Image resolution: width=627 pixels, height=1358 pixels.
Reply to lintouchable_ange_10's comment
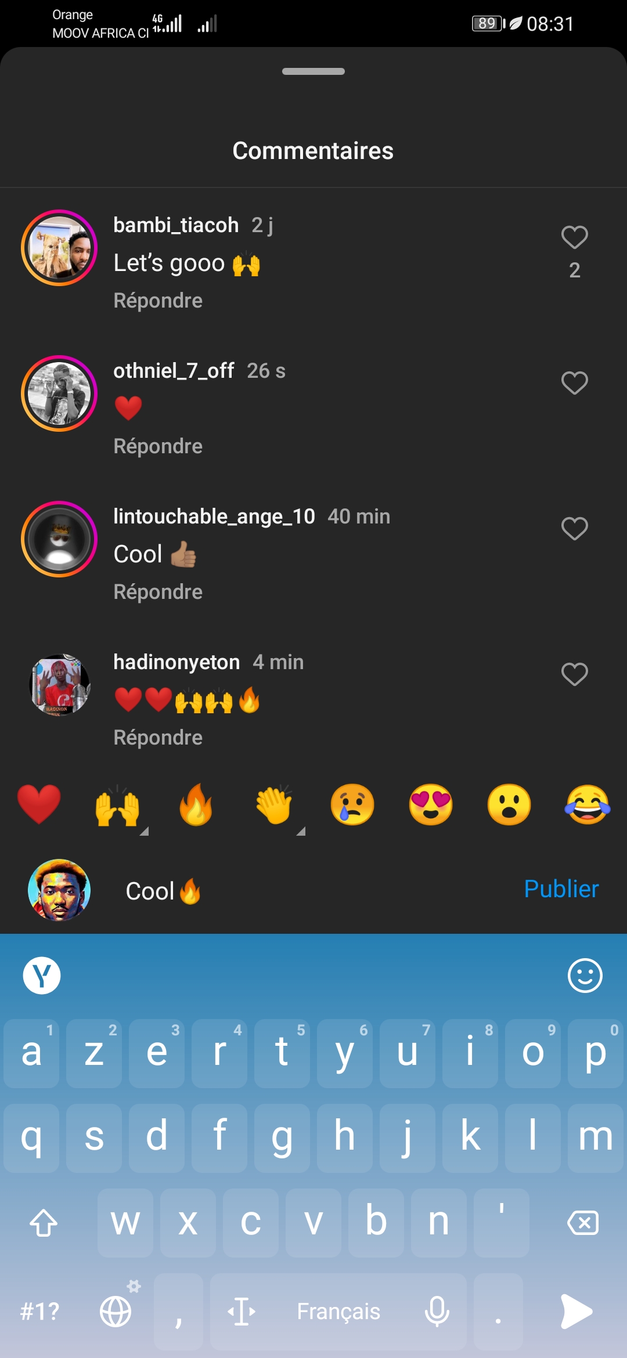coord(158,592)
